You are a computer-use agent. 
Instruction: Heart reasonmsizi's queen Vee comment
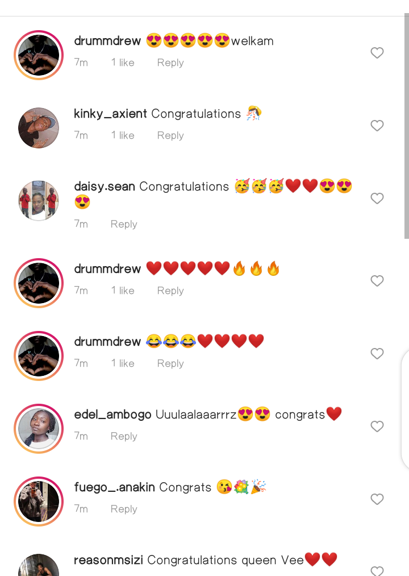click(x=377, y=571)
